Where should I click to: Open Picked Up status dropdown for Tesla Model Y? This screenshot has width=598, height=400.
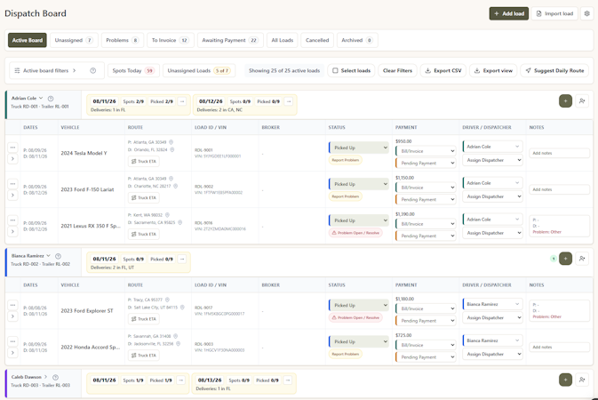point(359,148)
